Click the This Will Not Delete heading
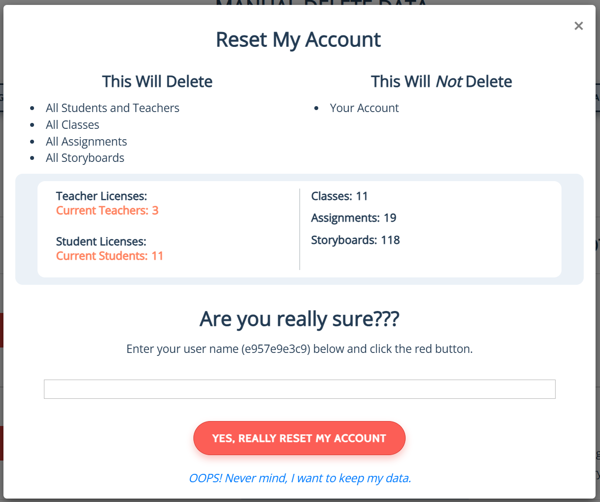Screen dimensions: 600x502 click(441, 81)
